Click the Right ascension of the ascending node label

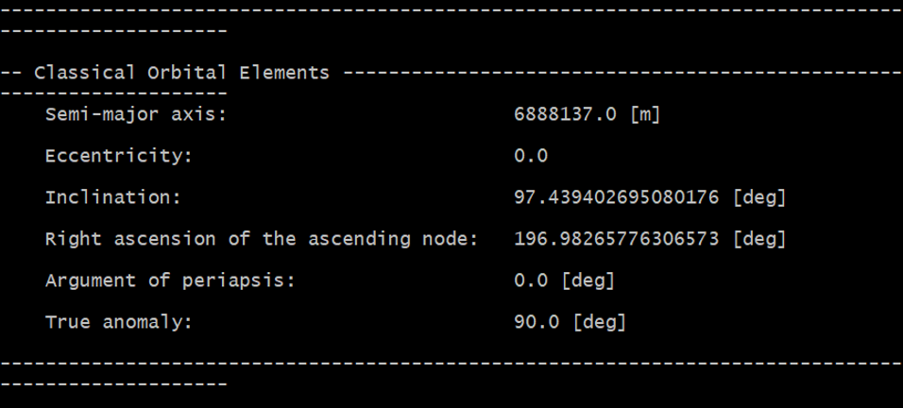(x=262, y=240)
